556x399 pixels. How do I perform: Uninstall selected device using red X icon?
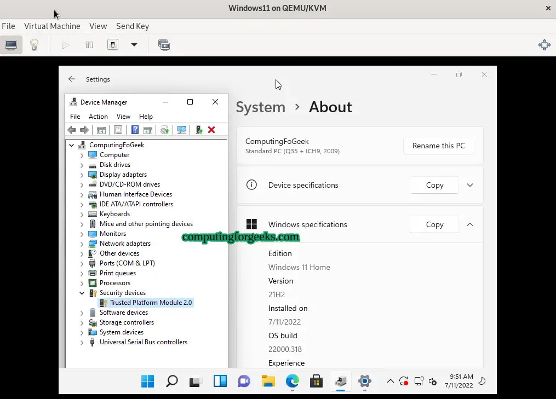coord(212,130)
